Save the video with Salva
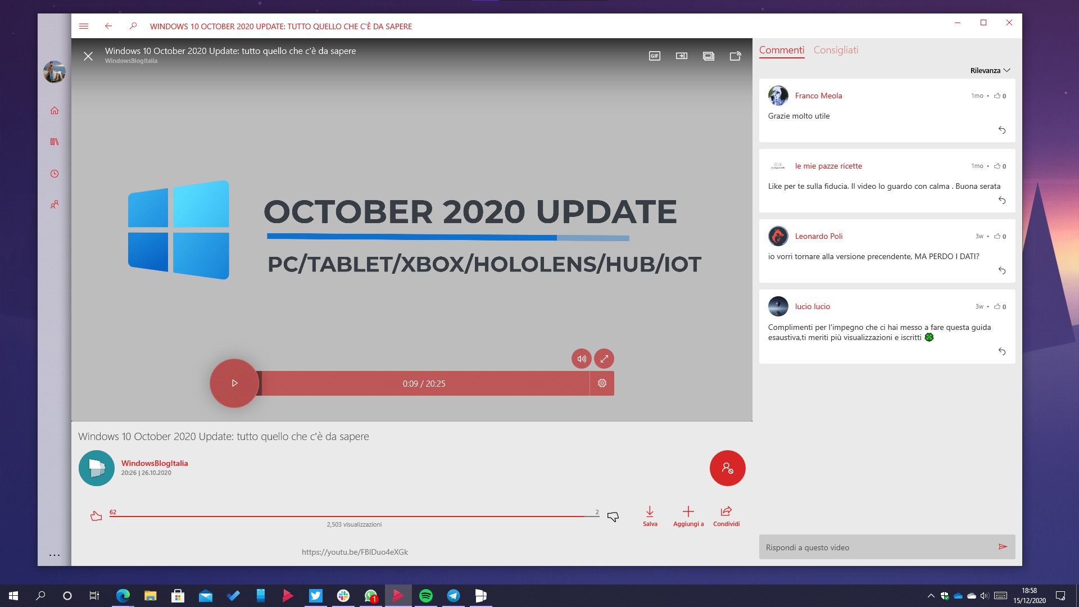This screenshot has height=607, width=1079. tap(650, 516)
